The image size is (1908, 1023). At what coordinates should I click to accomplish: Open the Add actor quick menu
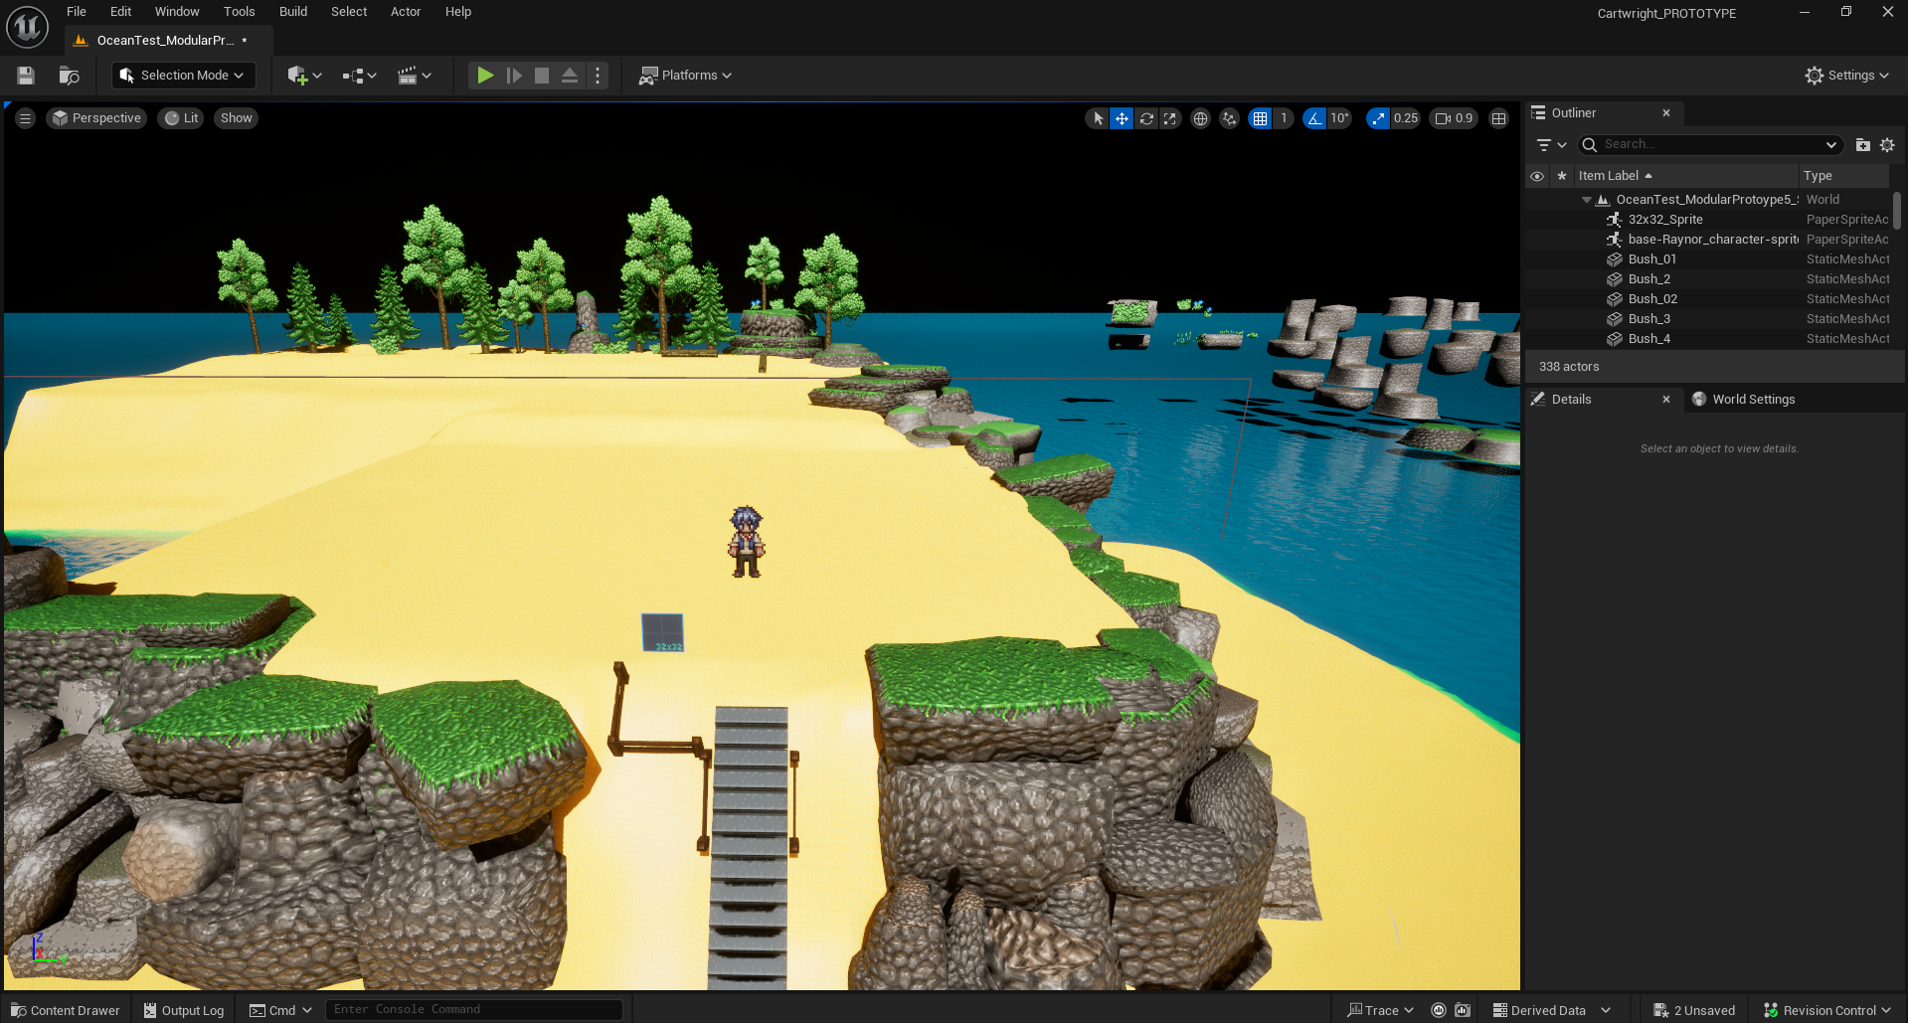pyautogui.click(x=304, y=76)
